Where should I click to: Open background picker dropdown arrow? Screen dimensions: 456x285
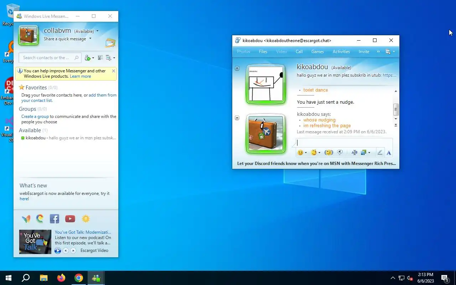[369, 153]
